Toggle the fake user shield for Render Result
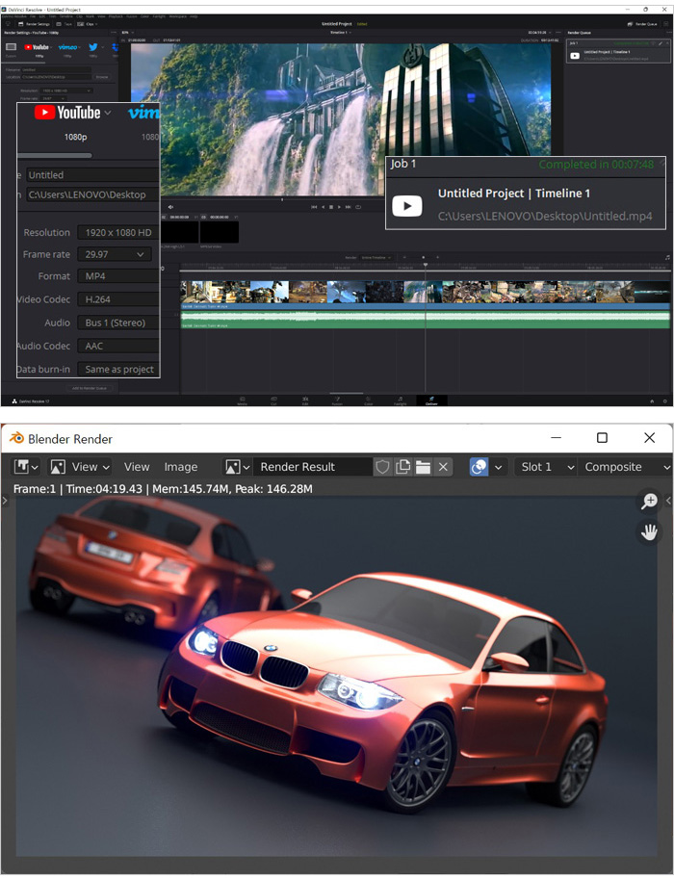 pyautogui.click(x=382, y=466)
